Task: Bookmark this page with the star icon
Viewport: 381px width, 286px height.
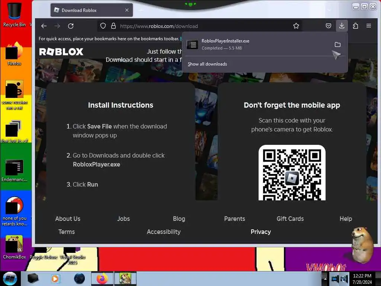Action: coord(296,26)
